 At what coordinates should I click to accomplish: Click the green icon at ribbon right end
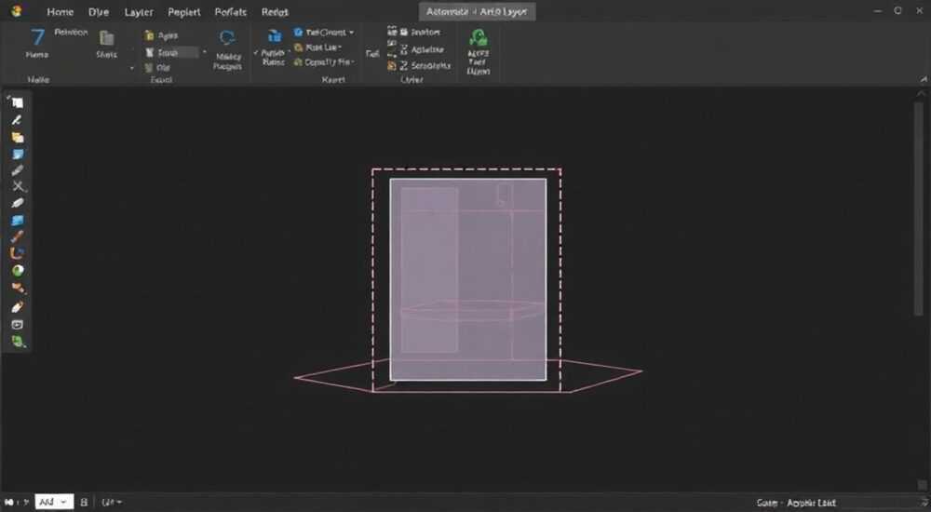click(478, 38)
